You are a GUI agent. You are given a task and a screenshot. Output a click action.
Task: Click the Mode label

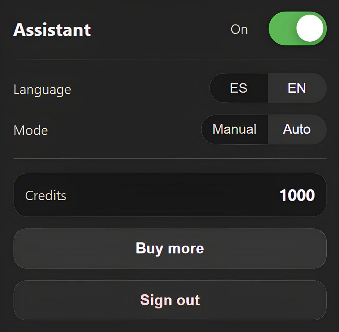[x=31, y=130]
